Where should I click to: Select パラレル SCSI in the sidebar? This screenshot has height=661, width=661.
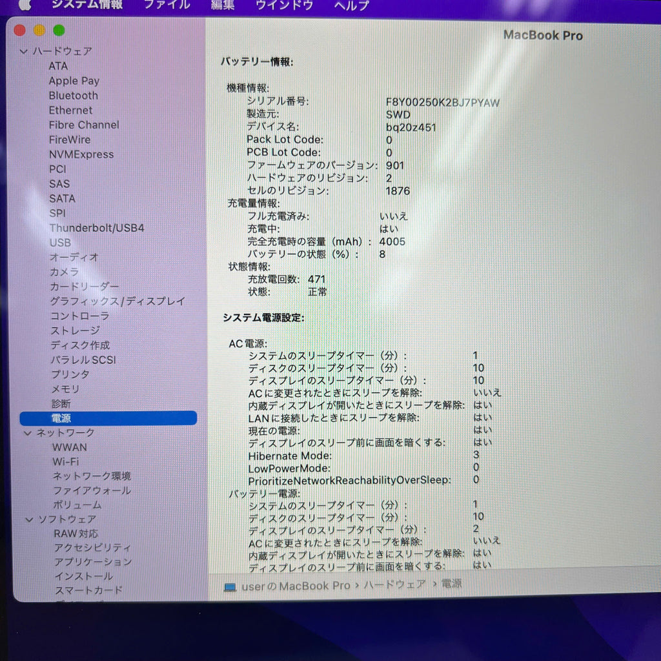pos(83,360)
